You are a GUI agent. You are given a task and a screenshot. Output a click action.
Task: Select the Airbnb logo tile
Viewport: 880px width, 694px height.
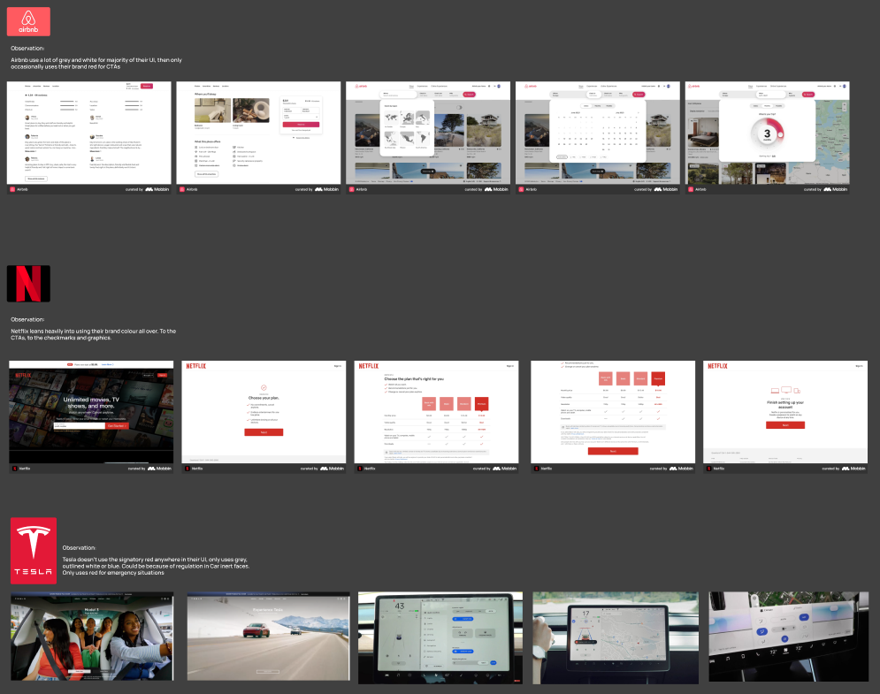tap(28, 21)
